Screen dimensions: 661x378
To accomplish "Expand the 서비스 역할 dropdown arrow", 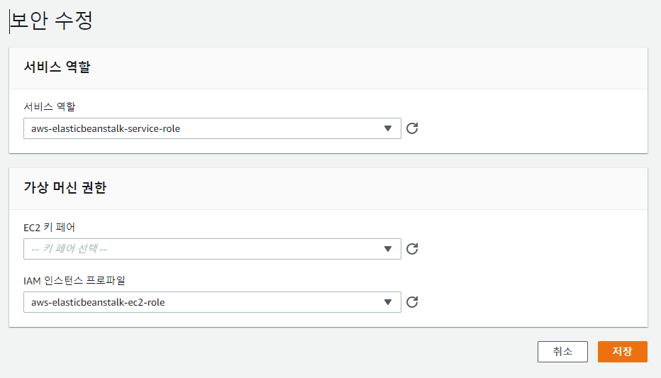I will pos(388,128).
